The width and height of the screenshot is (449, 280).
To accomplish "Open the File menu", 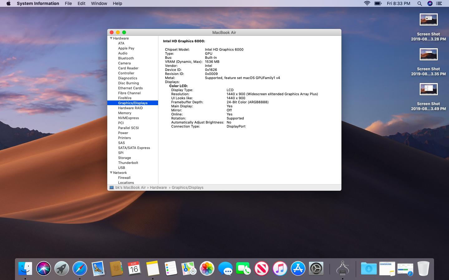I will point(68,3).
